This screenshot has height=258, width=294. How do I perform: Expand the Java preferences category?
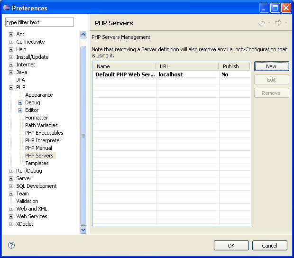click(11, 72)
